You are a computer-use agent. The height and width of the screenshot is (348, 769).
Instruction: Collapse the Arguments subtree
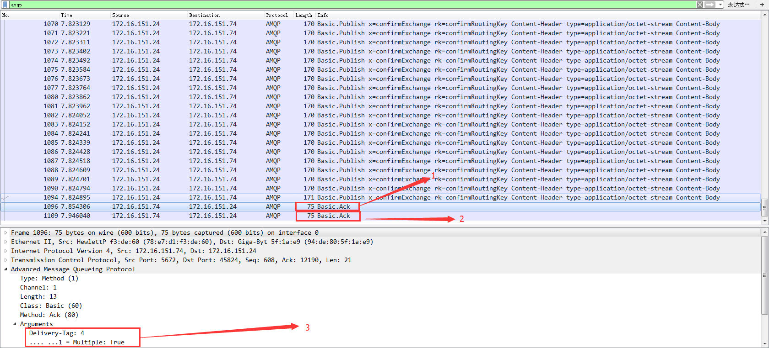coord(15,324)
